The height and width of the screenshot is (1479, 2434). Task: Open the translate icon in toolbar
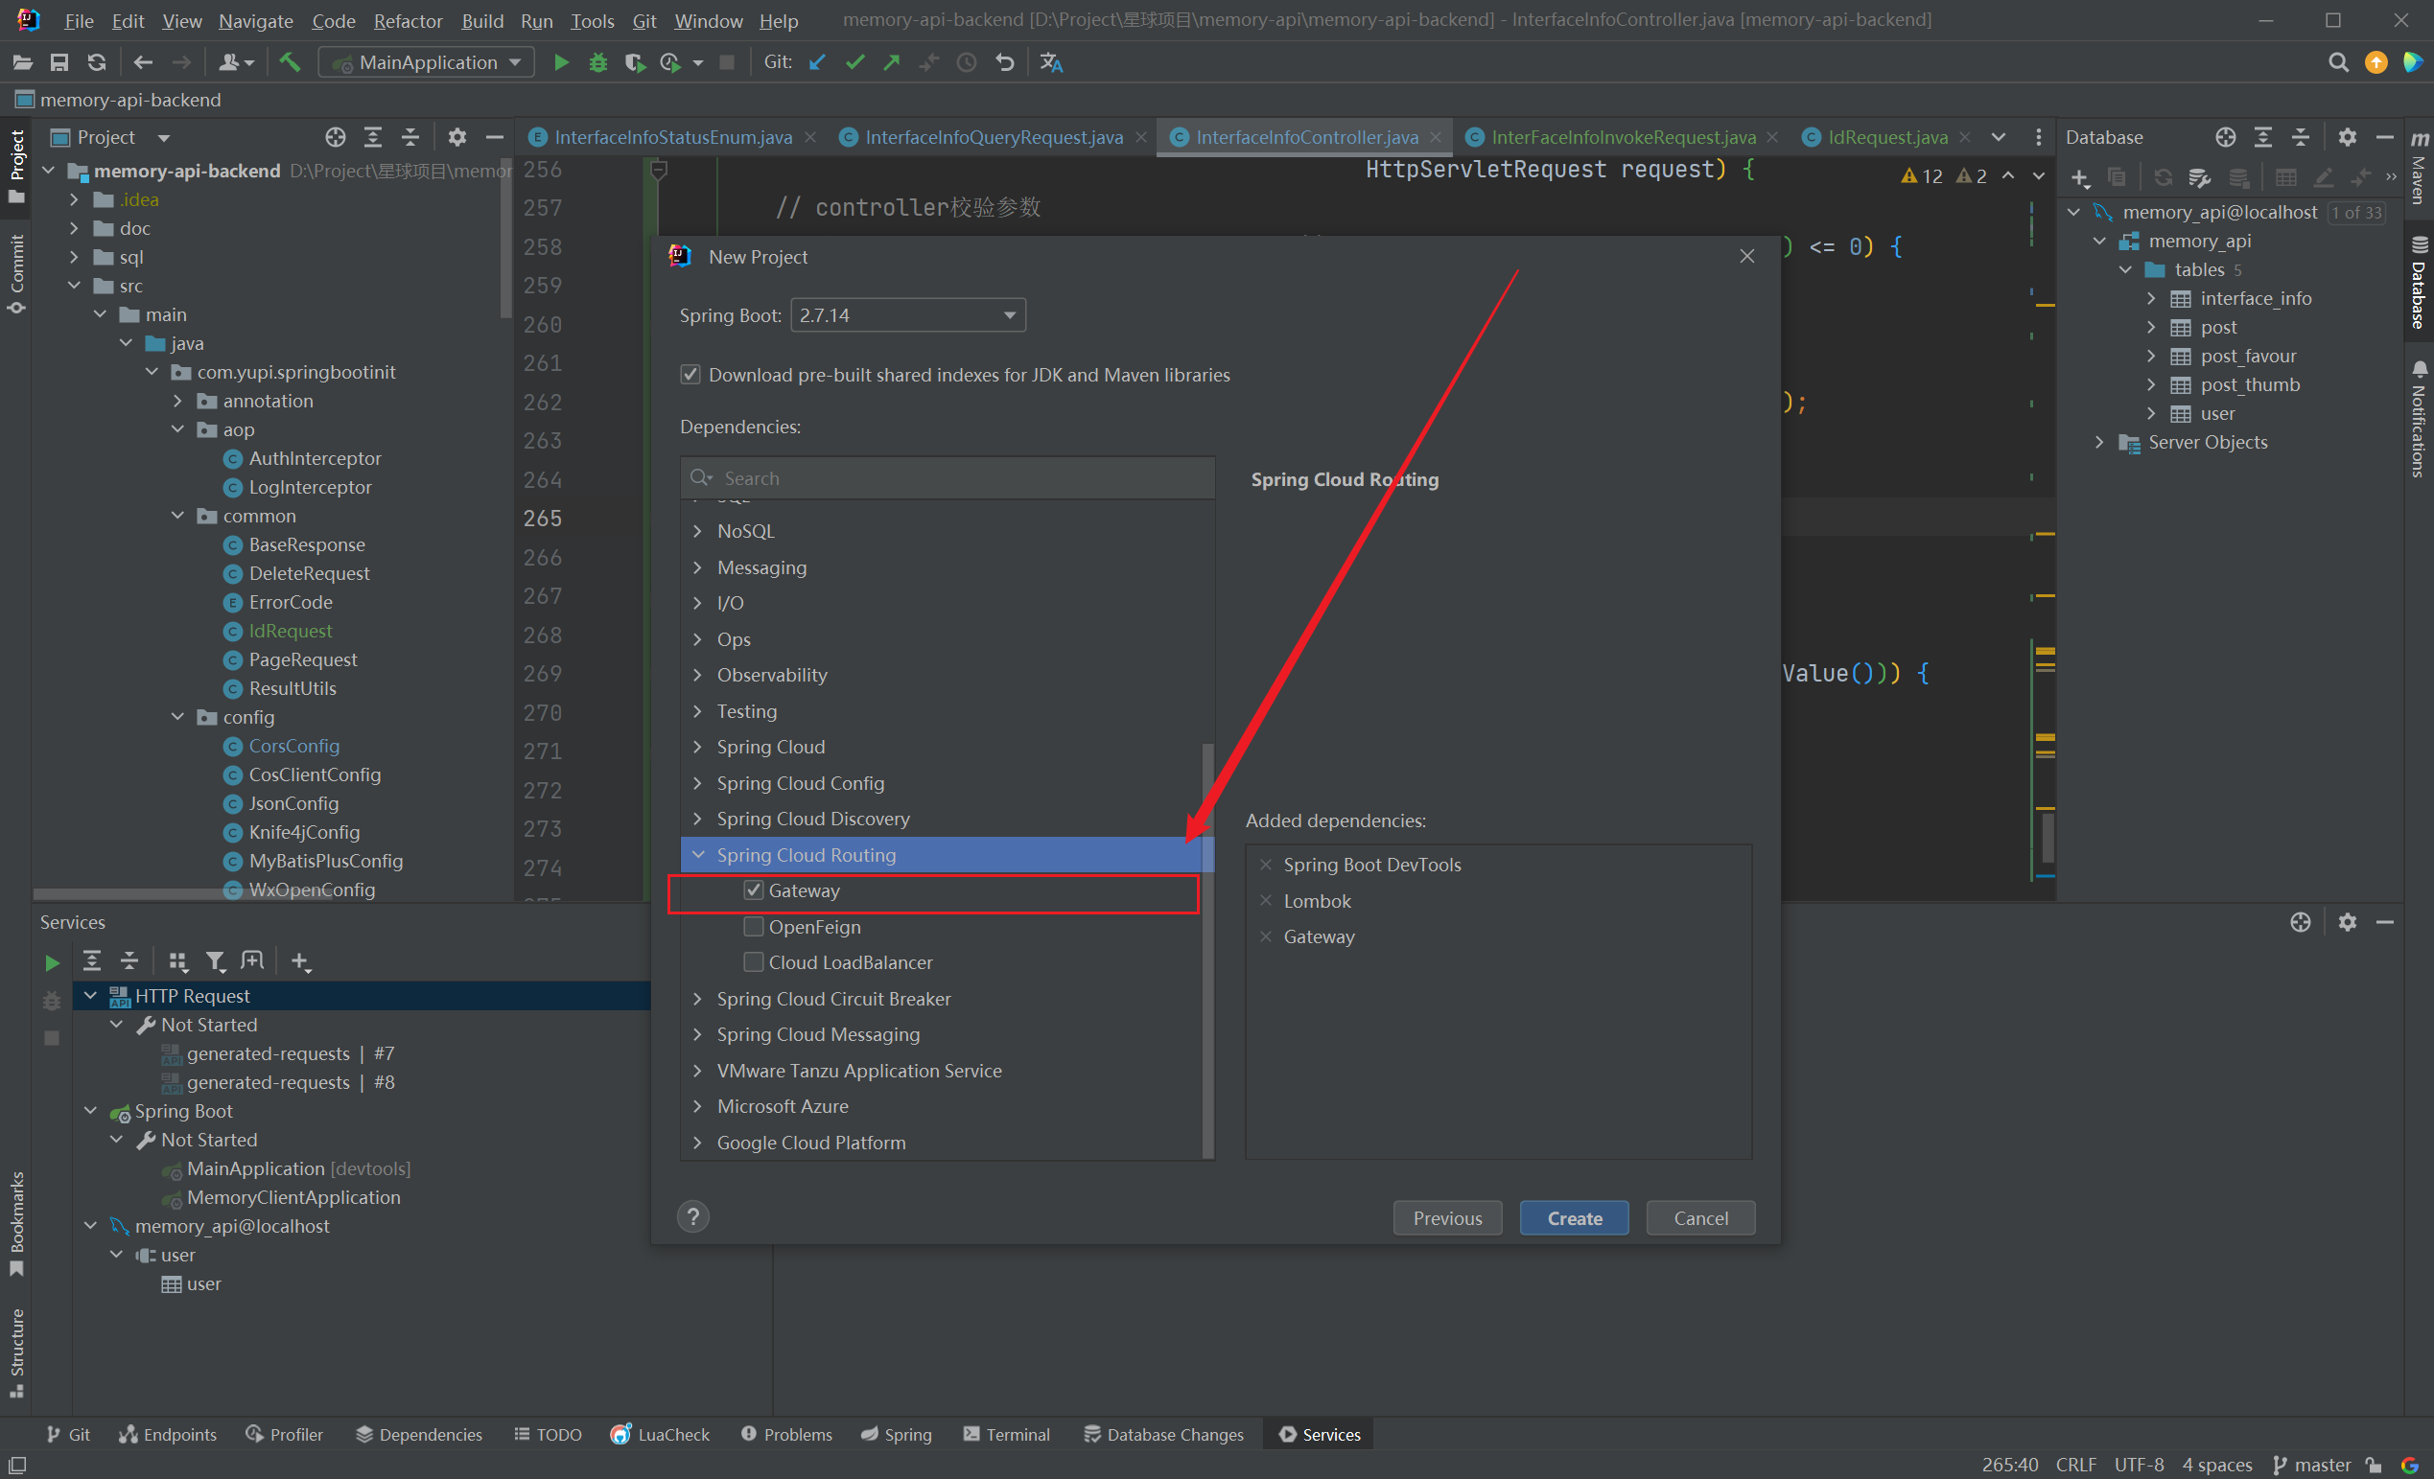[1051, 62]
